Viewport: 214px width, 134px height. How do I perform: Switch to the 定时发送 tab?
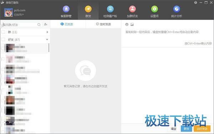[x=103, y=24]
